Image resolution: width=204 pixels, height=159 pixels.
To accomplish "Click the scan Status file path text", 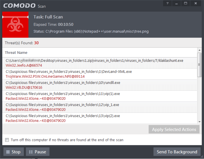I will 91,31.
